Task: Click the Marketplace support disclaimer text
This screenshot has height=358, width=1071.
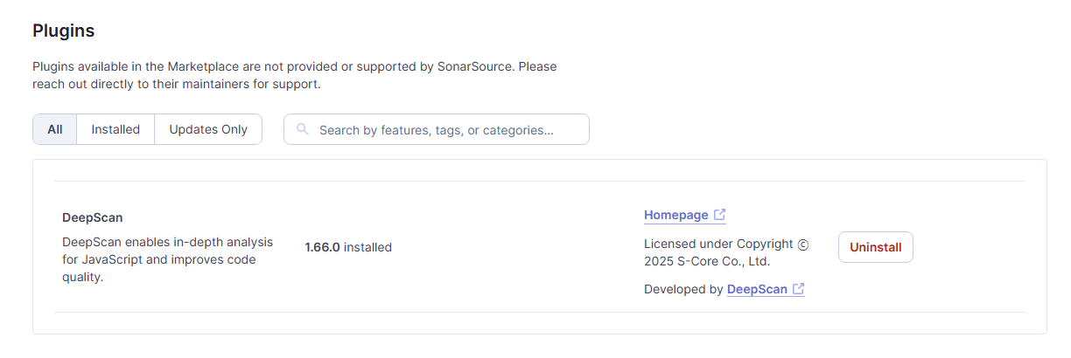Action: click(x=294, y=75)
